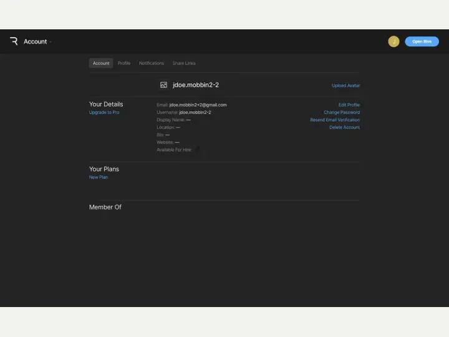This screenshot has height=337, width=449.
Task: Toggle the Available For Hire switch
Action: [x=197, y=150]
